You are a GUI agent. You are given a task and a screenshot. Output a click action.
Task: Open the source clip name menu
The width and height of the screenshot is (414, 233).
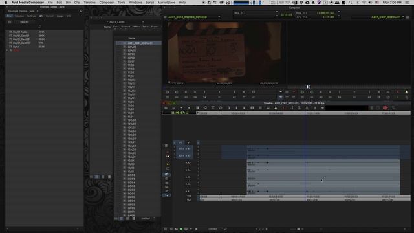(x=194, y=17)
